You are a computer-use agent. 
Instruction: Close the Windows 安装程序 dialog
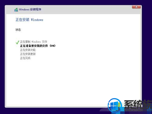pos(136,7)
